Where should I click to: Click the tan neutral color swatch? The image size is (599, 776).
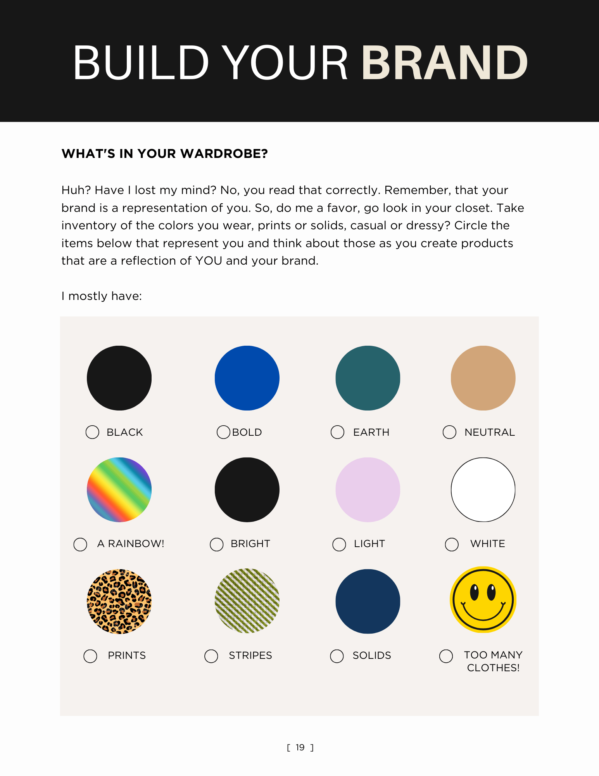pyautogui.click(x=483, y=378)
